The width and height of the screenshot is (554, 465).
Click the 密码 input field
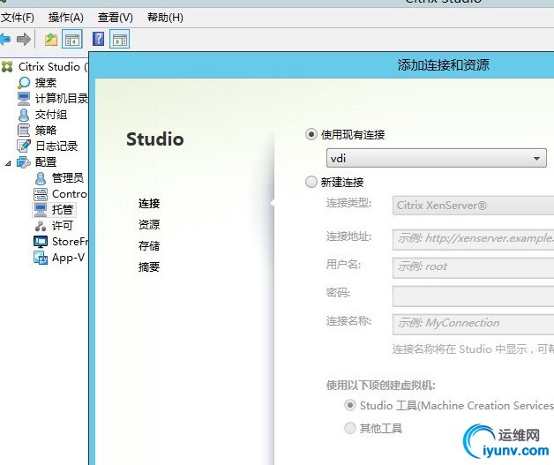tap(473, 296)
